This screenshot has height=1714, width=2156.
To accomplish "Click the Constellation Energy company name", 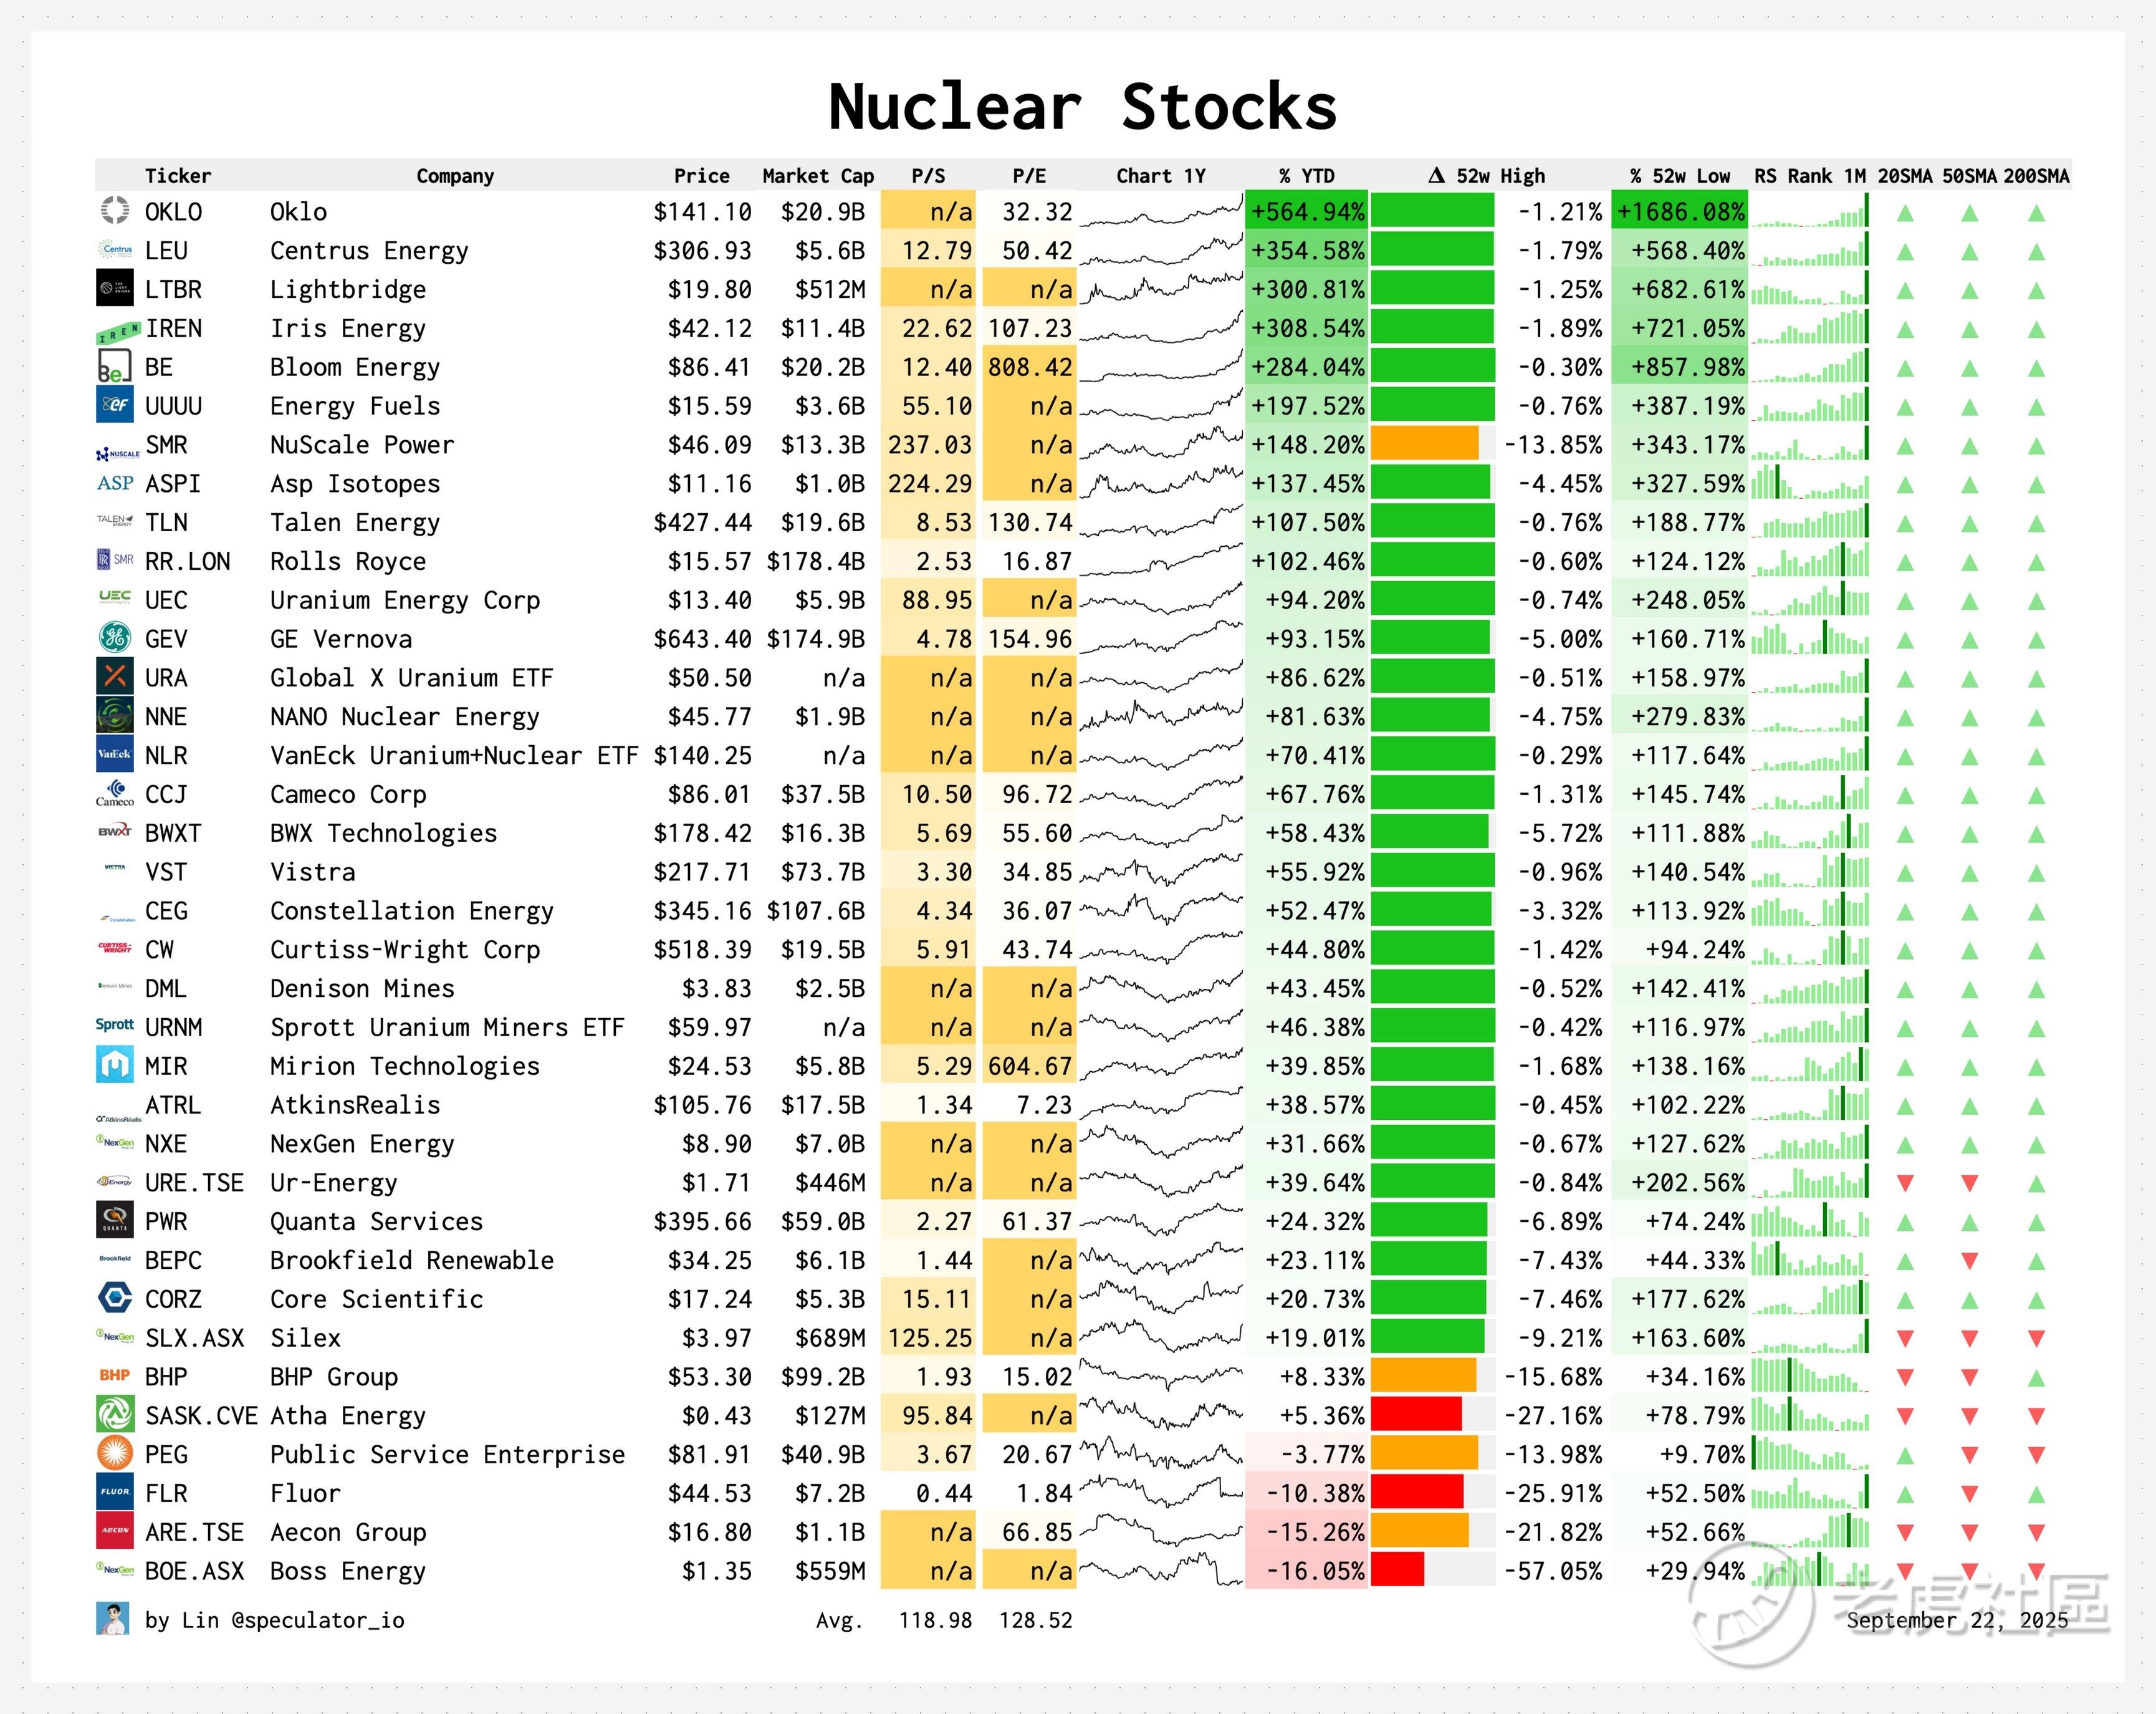I will click(412, 910).
